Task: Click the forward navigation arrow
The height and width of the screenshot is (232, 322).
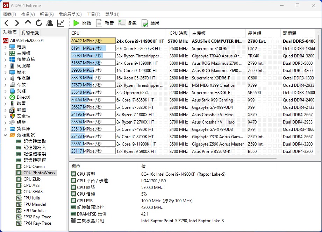Action: pyautogui.click(x=17, y=23)
